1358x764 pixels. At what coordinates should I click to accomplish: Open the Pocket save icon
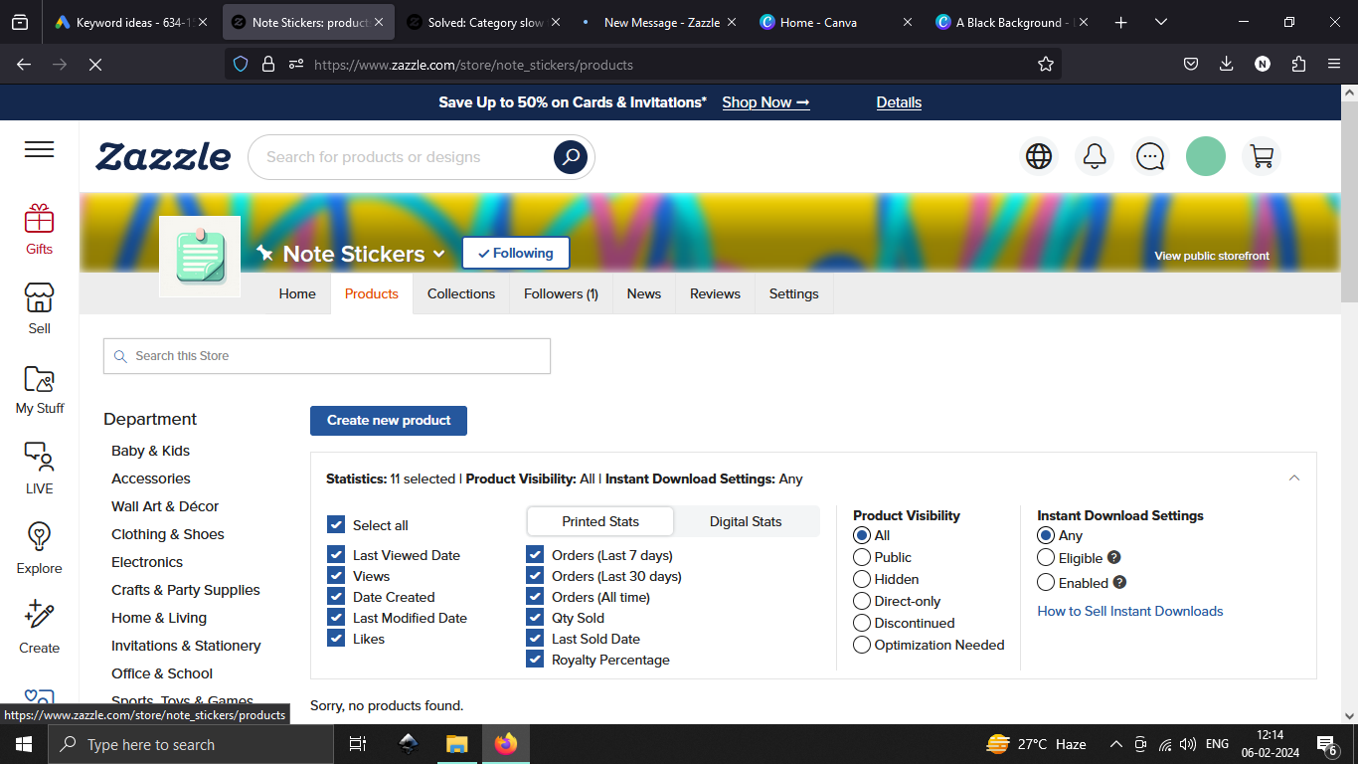(x=1191, y=65)
